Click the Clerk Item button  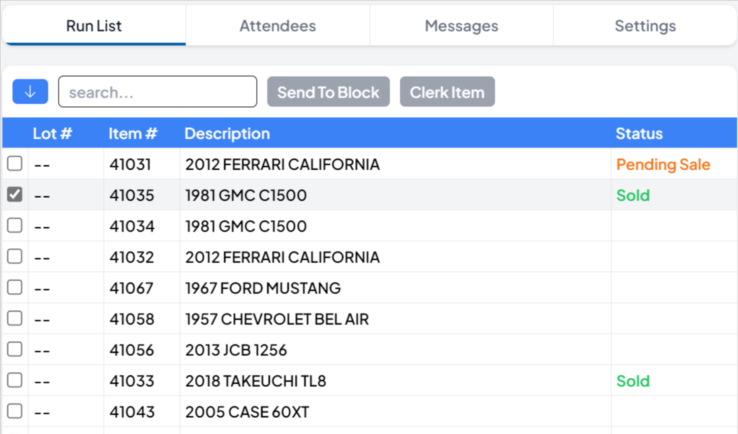click(x=447, y=92)
